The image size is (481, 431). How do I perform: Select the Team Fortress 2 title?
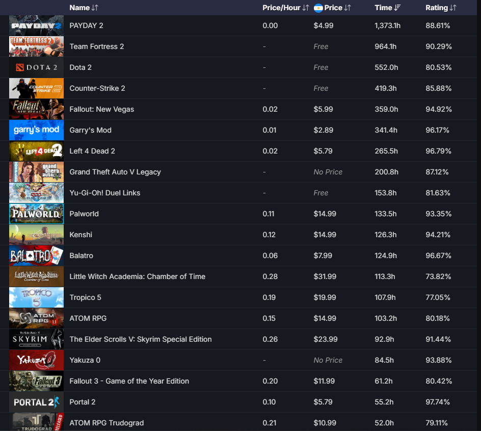point(97,46)
